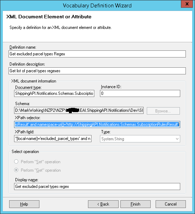Click the Definition description field
This screenshot has height=214, width=195.
tap(97, 71)
